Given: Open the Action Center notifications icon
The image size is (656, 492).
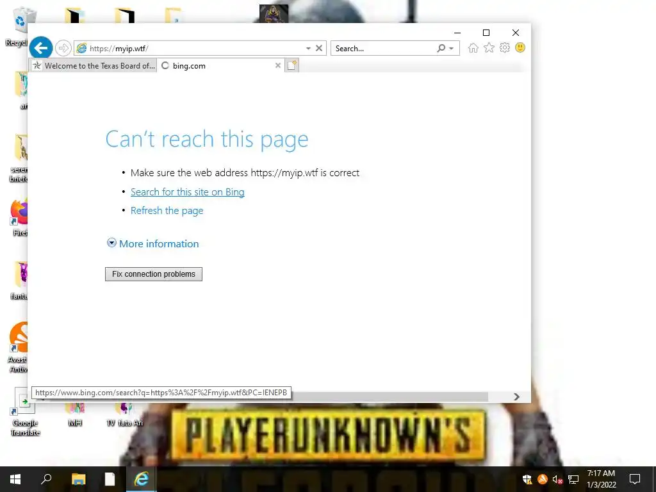Looking at the screenshot, I should tap(635, 479).
